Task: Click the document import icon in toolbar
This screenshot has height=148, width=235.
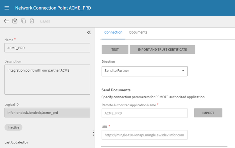Action: [x=32, y=21]
